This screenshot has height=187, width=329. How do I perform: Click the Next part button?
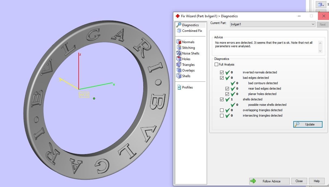click(x=323, y=24)
